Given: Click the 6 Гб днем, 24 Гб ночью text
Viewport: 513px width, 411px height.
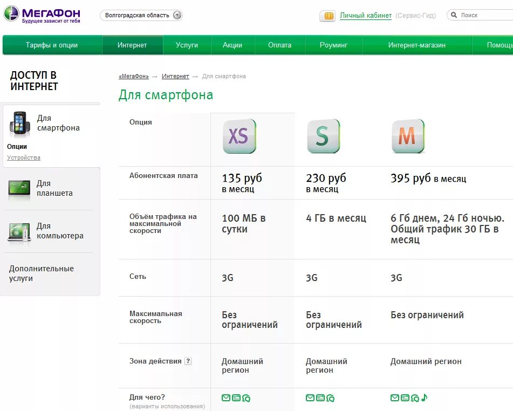Looking at the screenshot, I should pyautogui.click(x=447, y=218).
